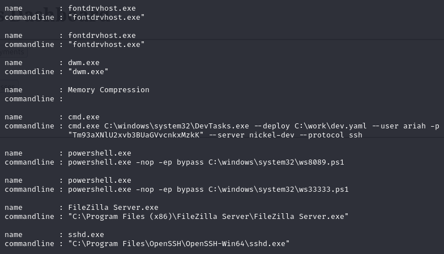The height and width of the screenshot is (254, 444).
Task: Click the FileZilla Server Program Files path
Action: coord(208,217)
